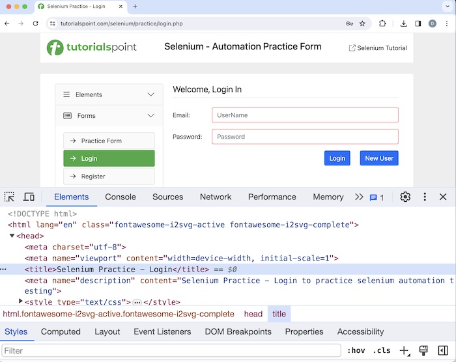Screen dimensions: 456x362
Task: Toggle the device toolbar emulation icon
Action: coord(29,197)
